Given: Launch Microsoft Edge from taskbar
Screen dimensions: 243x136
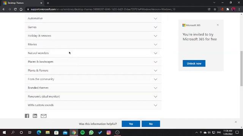Looking at the screenshot, I should point(39,133).
